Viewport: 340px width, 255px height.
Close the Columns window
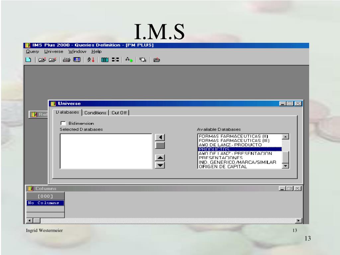298,189
